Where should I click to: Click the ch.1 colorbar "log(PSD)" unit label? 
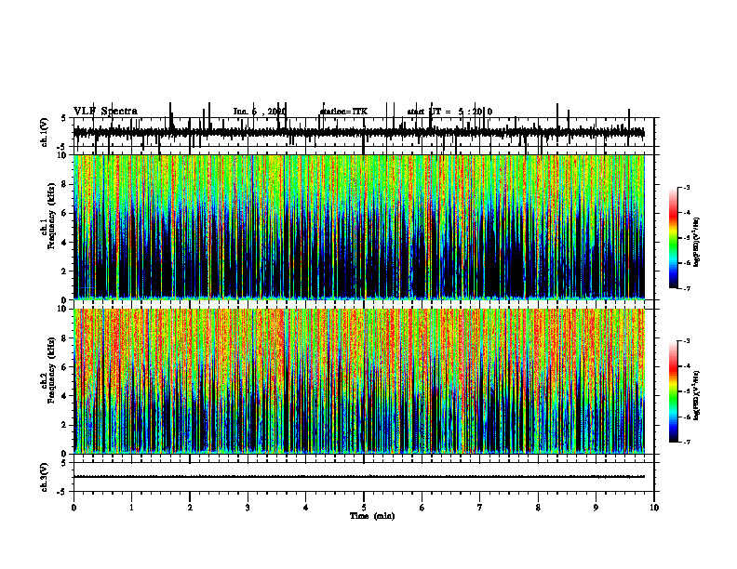click(x=697, y=242)
